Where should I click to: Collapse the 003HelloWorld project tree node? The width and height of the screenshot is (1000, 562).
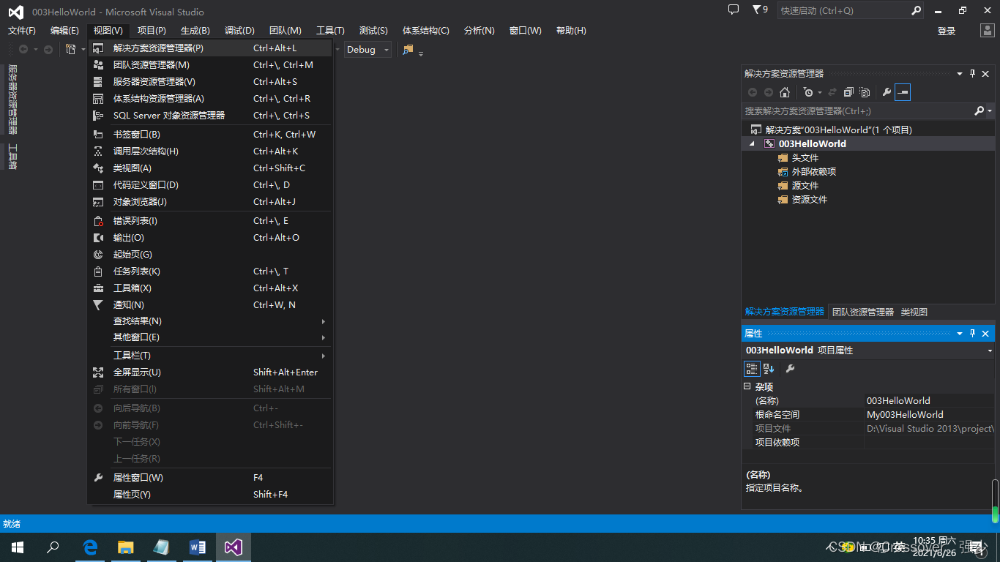(752, 144)
